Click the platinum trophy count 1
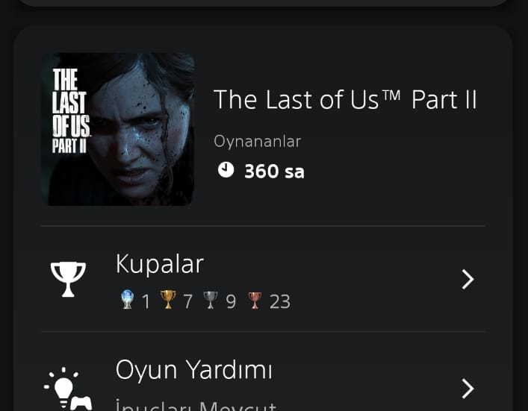 click(146, 301)
